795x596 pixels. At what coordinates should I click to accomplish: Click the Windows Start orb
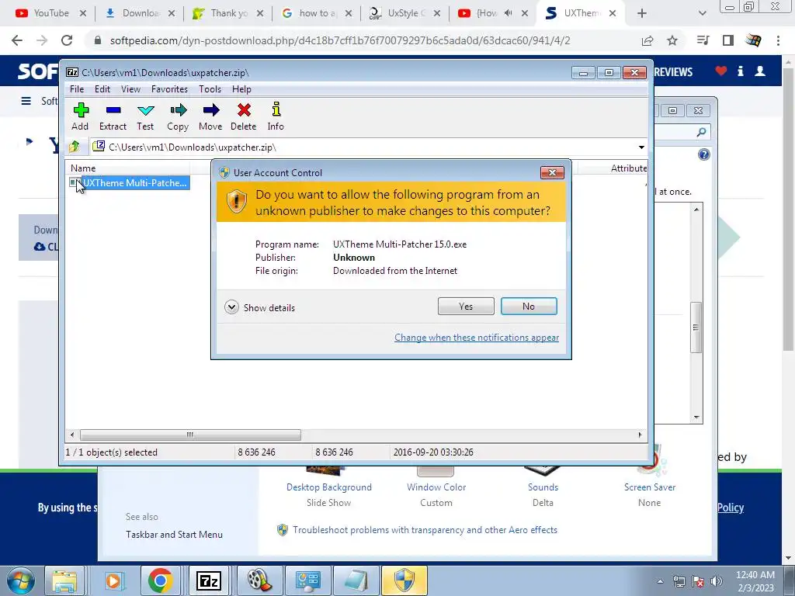(20, 580)
